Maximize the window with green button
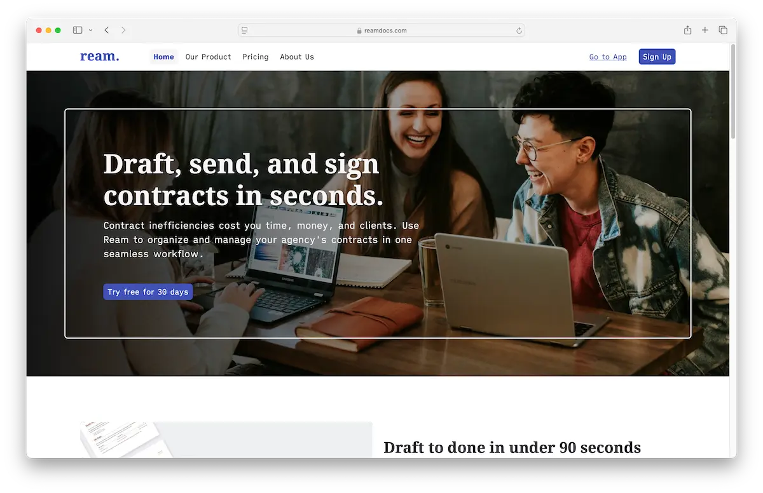The height and width of the screenshot is (493, 763). click(x=58, y=30)
